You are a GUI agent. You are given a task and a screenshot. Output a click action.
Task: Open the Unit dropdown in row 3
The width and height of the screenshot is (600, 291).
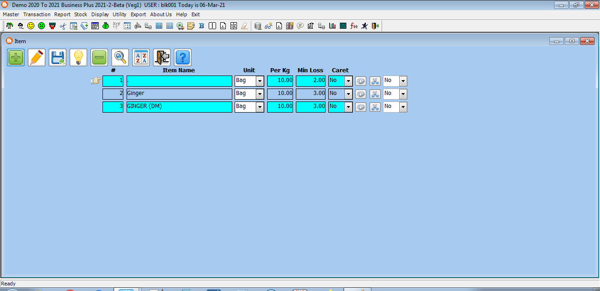pyautogui.click(x=260, y=107)
